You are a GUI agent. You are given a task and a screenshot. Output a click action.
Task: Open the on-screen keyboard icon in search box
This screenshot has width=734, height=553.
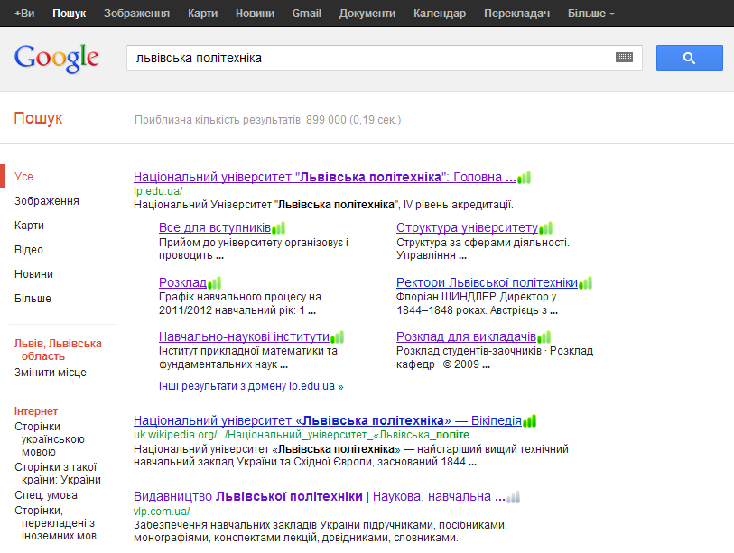pyautogui.click(x=624, y=58)
